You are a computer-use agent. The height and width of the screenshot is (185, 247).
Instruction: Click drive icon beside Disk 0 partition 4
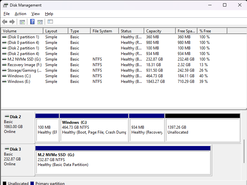tap(4, 43)
